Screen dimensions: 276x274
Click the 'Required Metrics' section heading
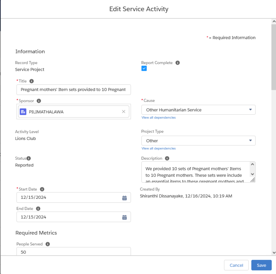tap(36, 233)
